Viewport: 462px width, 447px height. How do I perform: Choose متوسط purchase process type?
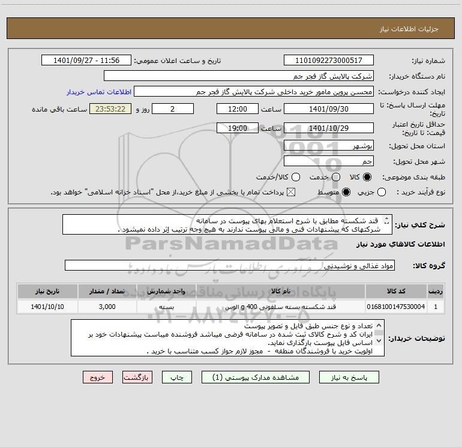tap(346, 192)
